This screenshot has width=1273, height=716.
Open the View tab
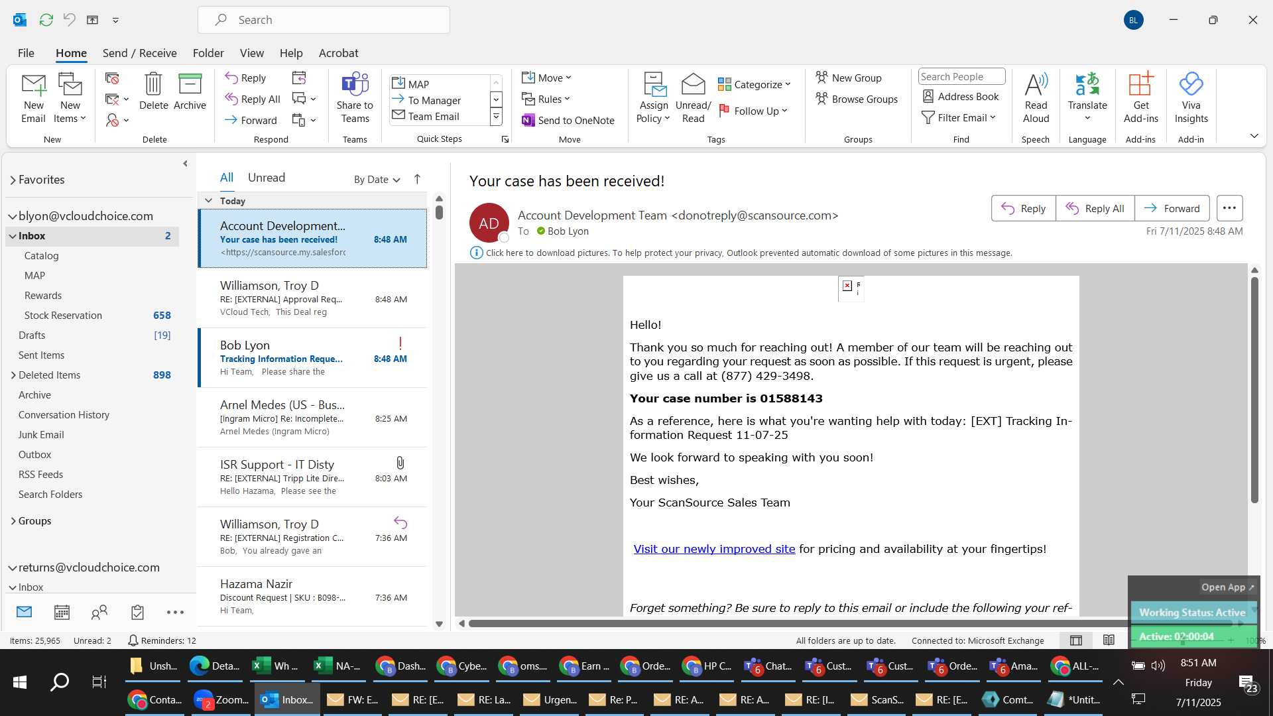[251, 53]
